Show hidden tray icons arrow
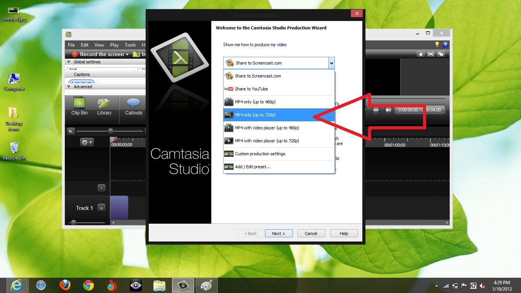This screenshot has height=293, width=521. click(x=436, y=286)
